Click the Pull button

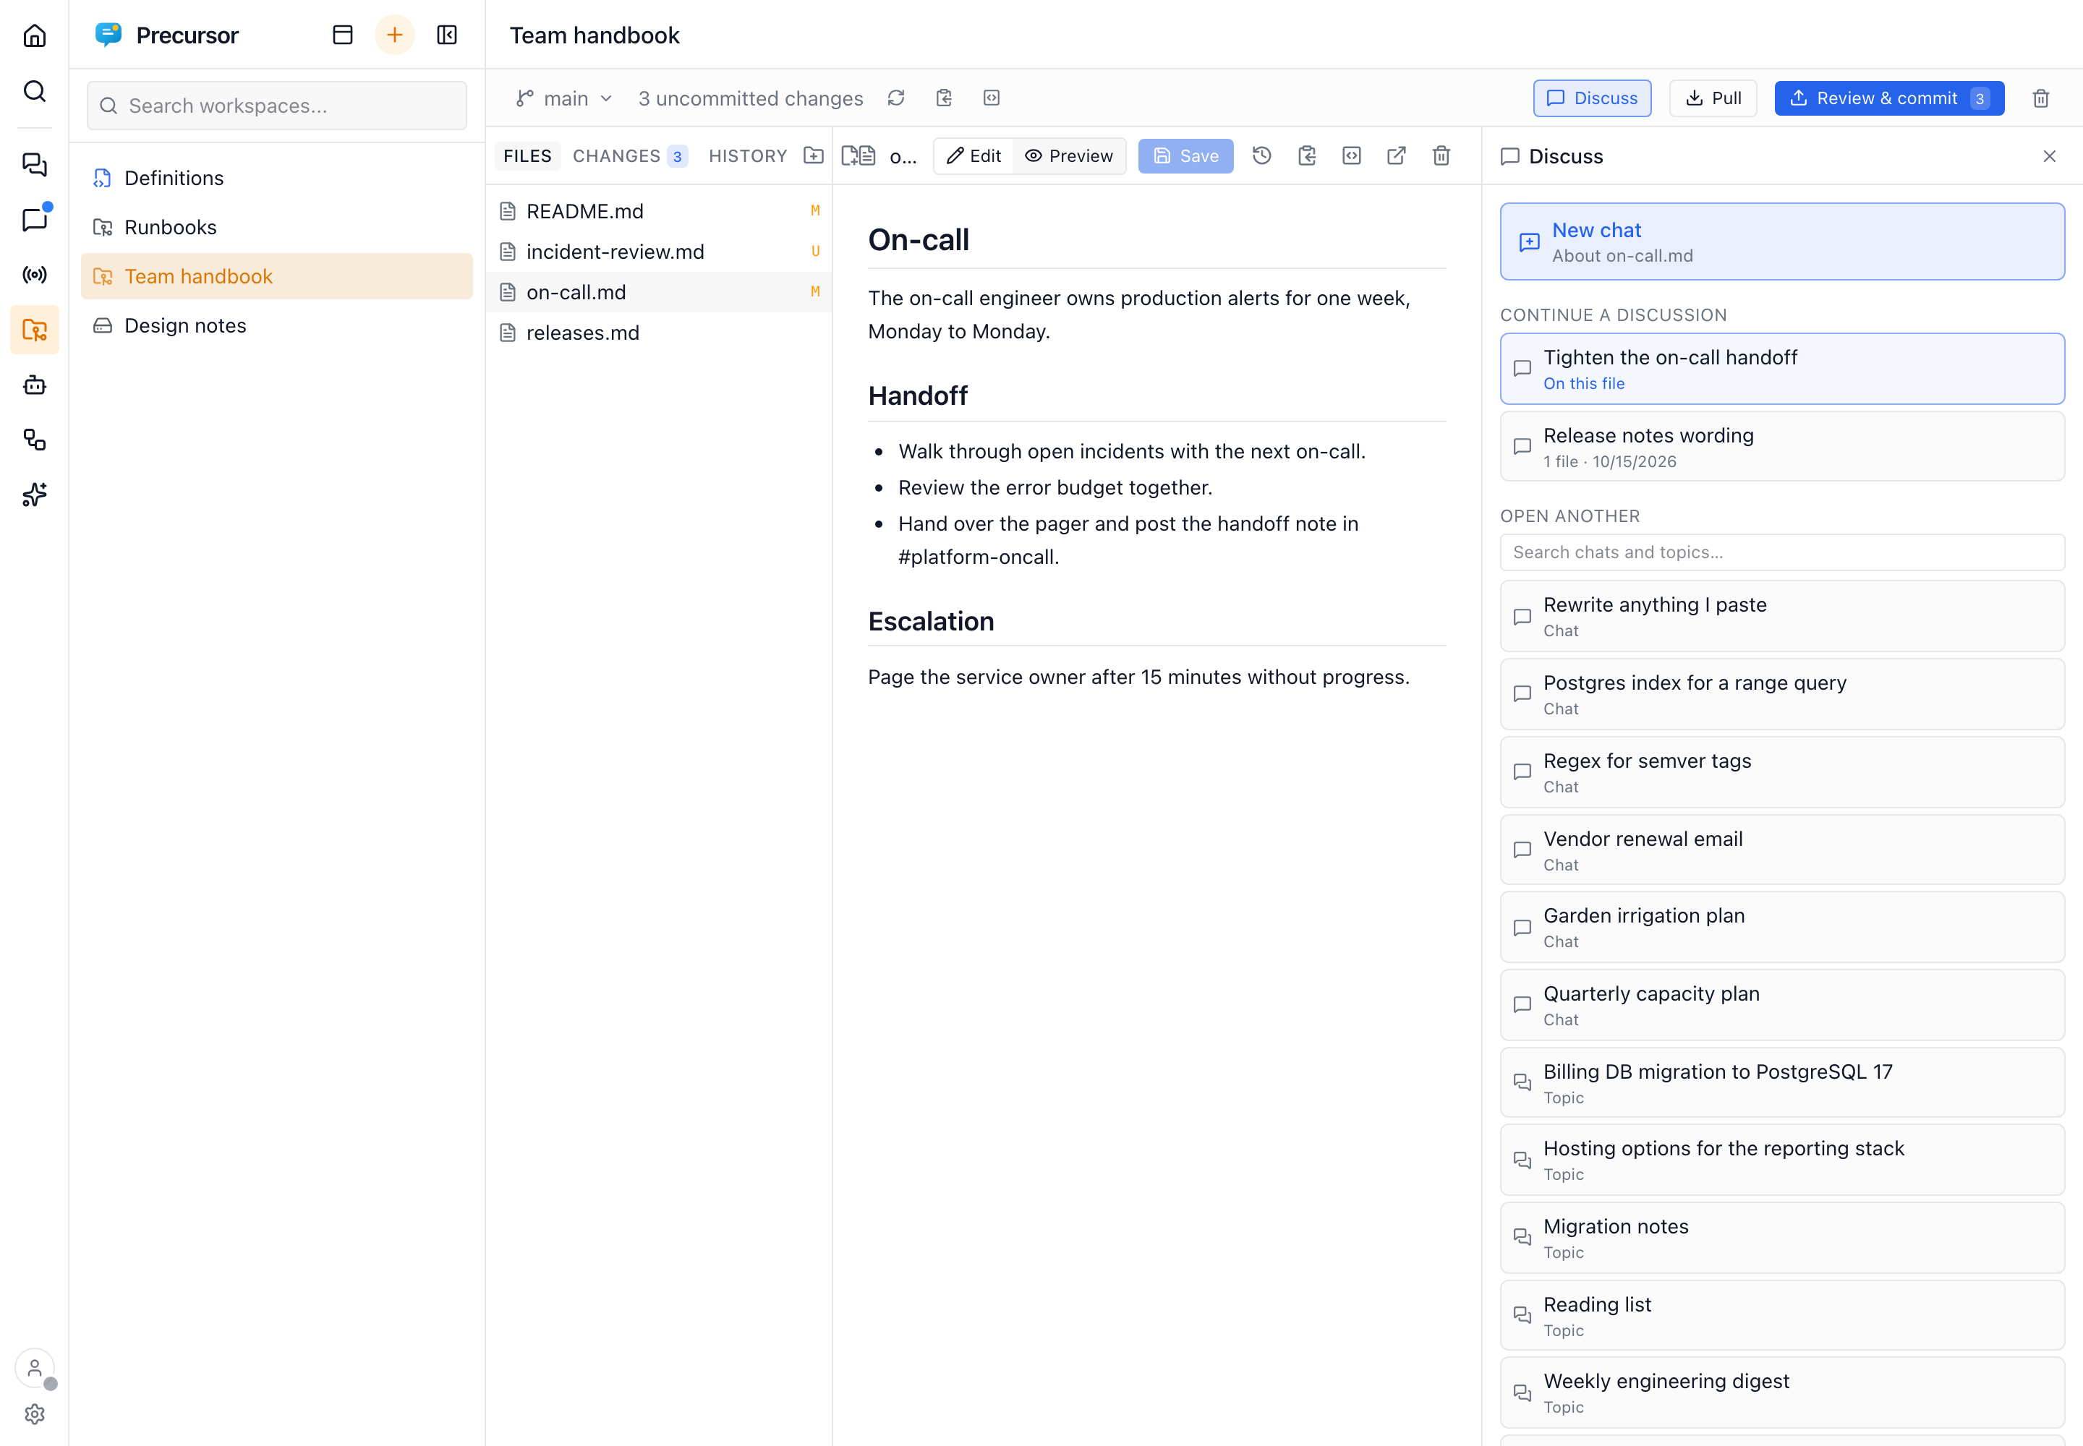[x=1713, y=98]
